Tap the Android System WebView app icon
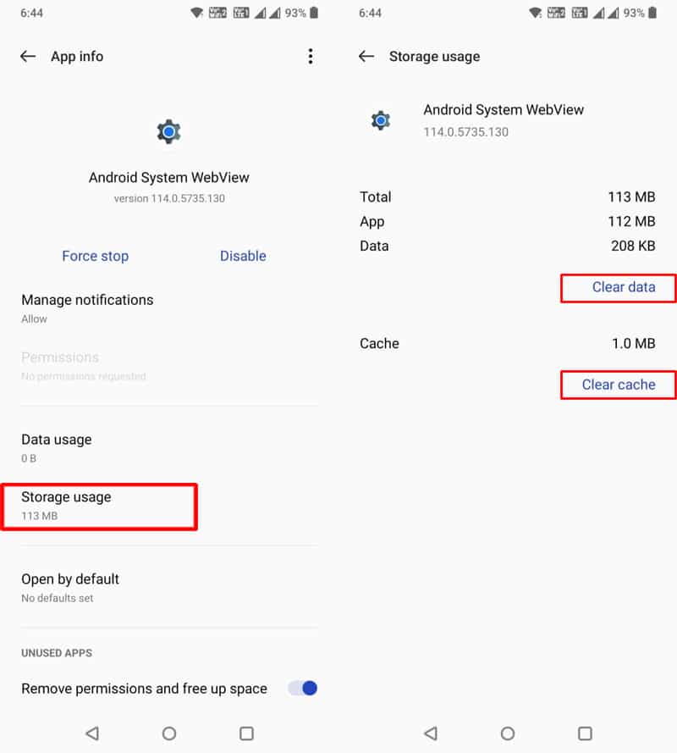 (168, 131)
